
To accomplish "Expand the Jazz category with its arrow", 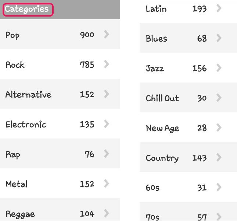I will tap(219, 68).
